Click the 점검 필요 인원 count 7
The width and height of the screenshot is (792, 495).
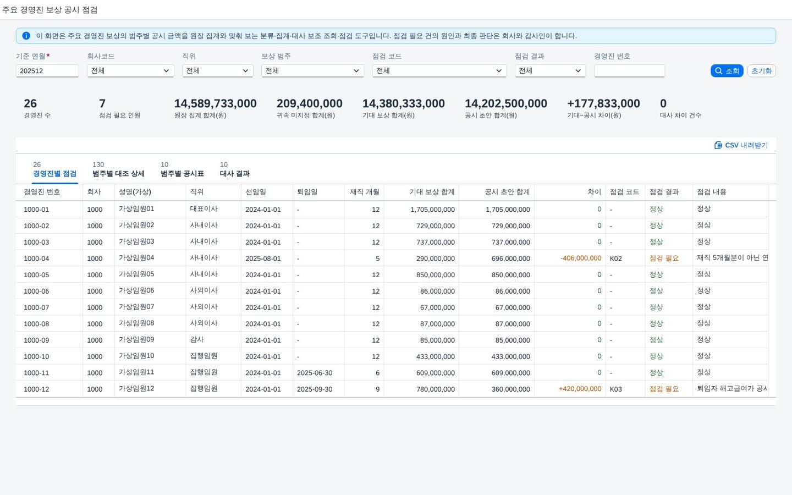coord(102,103)
